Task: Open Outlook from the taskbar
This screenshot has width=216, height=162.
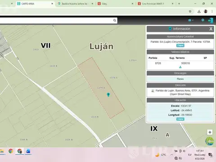Action: (x=28, y=151)
